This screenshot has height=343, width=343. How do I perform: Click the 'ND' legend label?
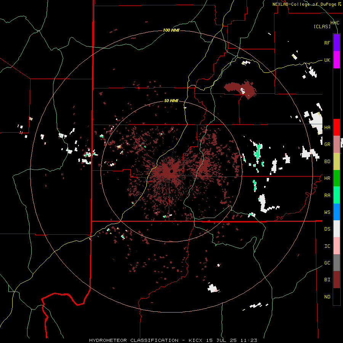tap(327, 297)
